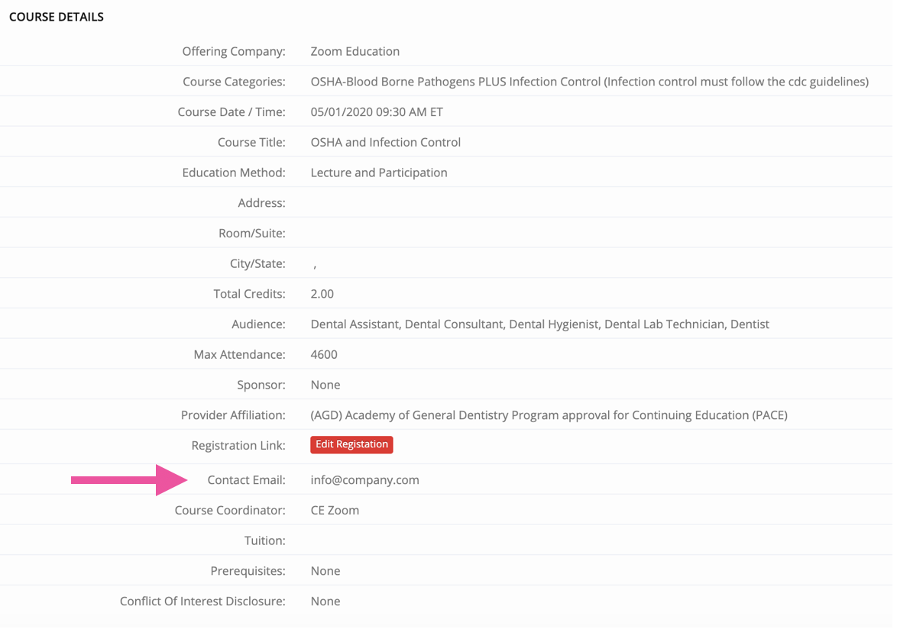
Task: Select the City/State label
Action: 258,263
